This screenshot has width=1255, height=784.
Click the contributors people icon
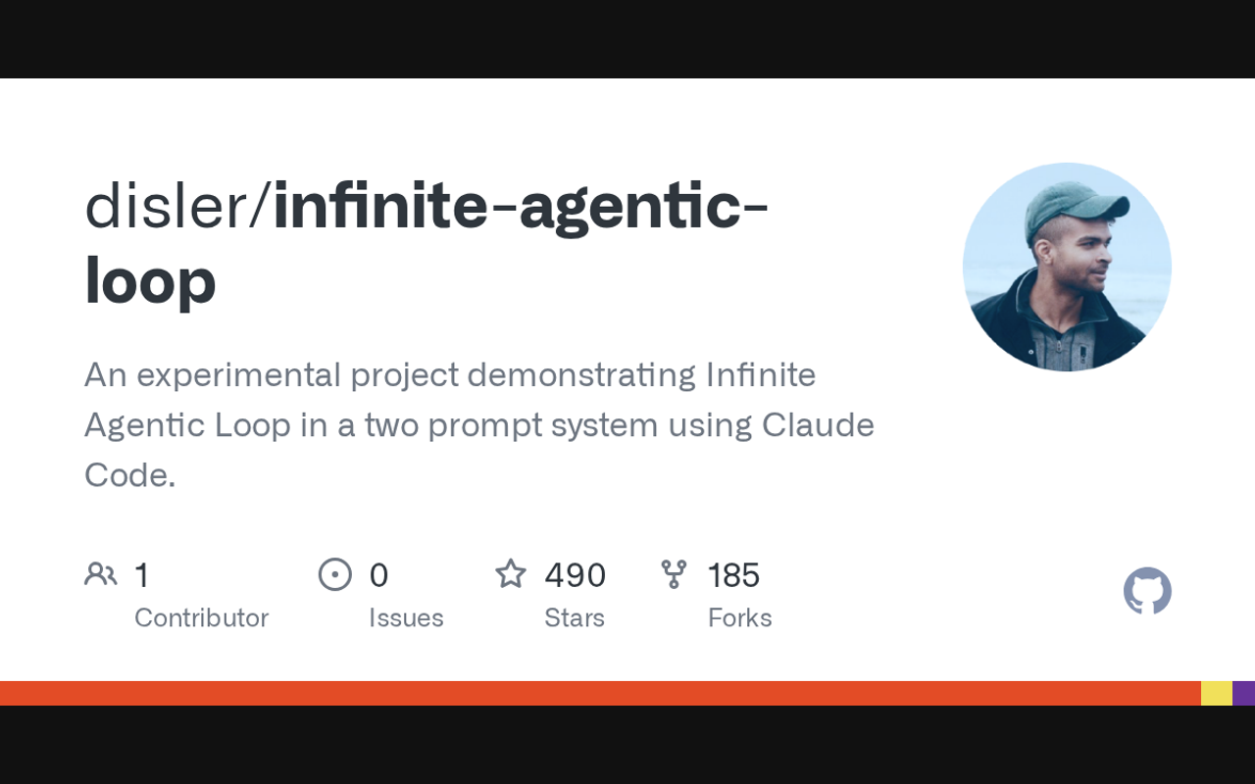tap(100, 574)
